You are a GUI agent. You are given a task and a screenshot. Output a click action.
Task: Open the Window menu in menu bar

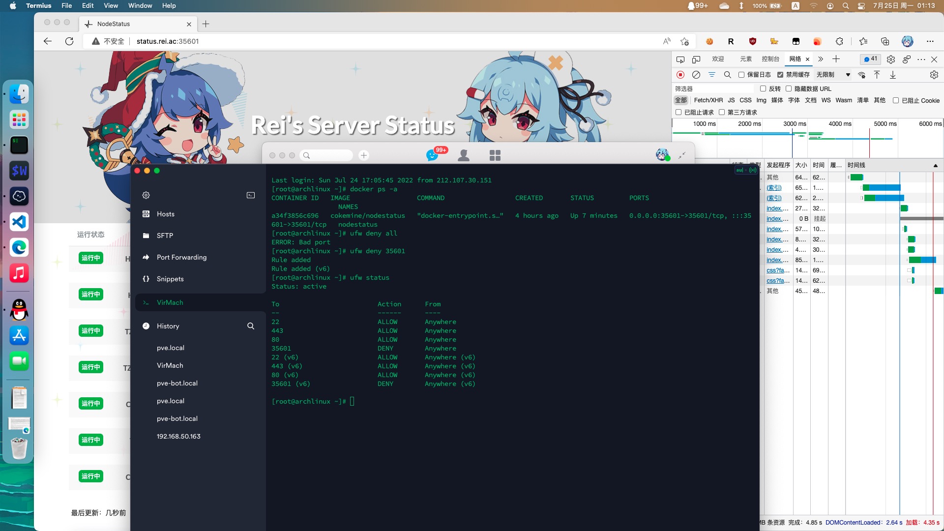[140, 5]
